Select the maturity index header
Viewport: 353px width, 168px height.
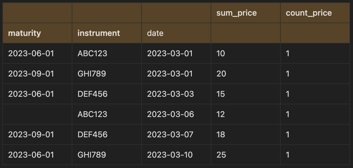(37, 33)
